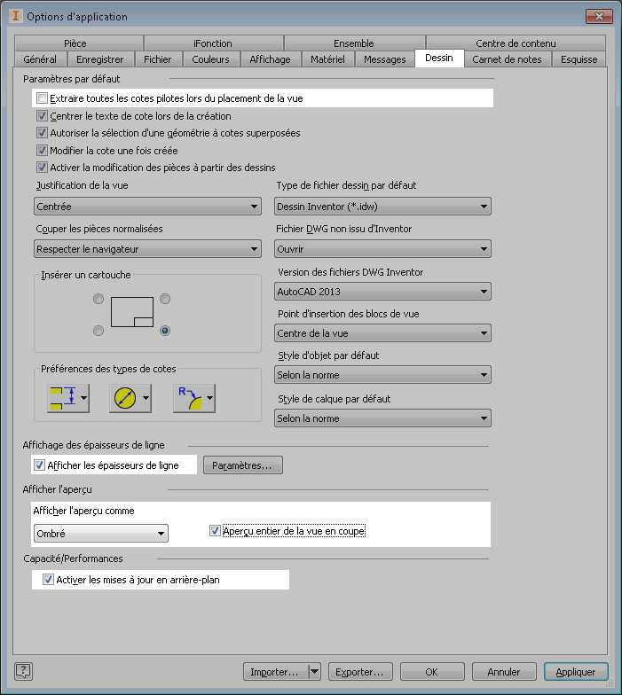The height and width of the screenshot is (695, 622).
Task: Confirm with the OK button
Action: [x=432, y=672]
